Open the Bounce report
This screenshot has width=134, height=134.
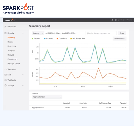pos(10,42)
